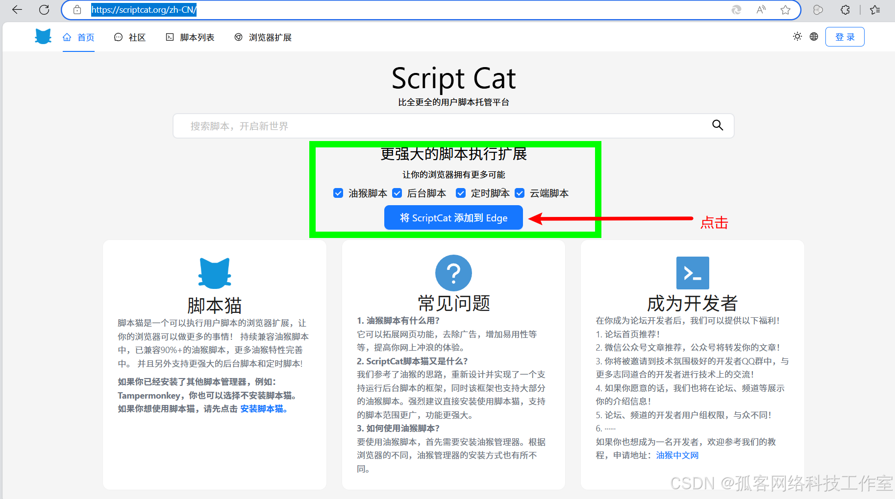Viewport: 895px width, 499px height.
Task: Focus the 搜索脚本 search field
Action: click(x=453, y=126)
